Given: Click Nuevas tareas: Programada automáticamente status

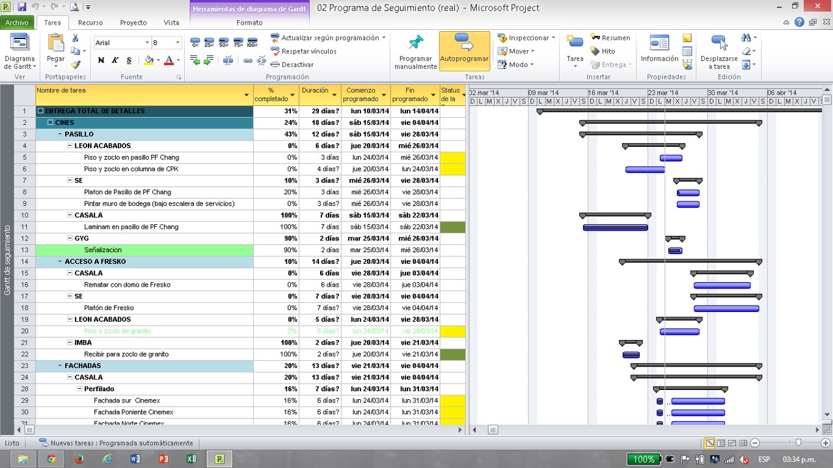Looking at the screenshot, I should point(116,443).
